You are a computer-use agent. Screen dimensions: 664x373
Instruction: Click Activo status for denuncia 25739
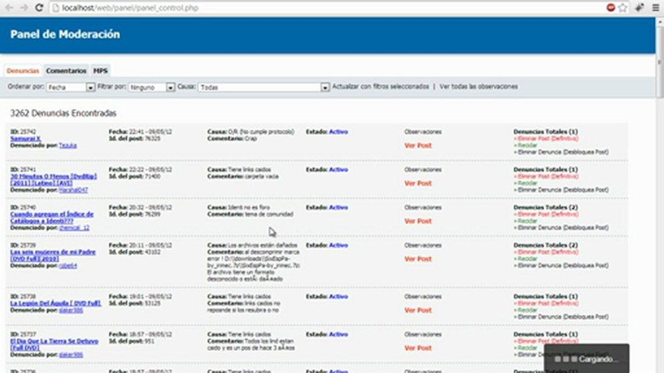click(338, 245)
